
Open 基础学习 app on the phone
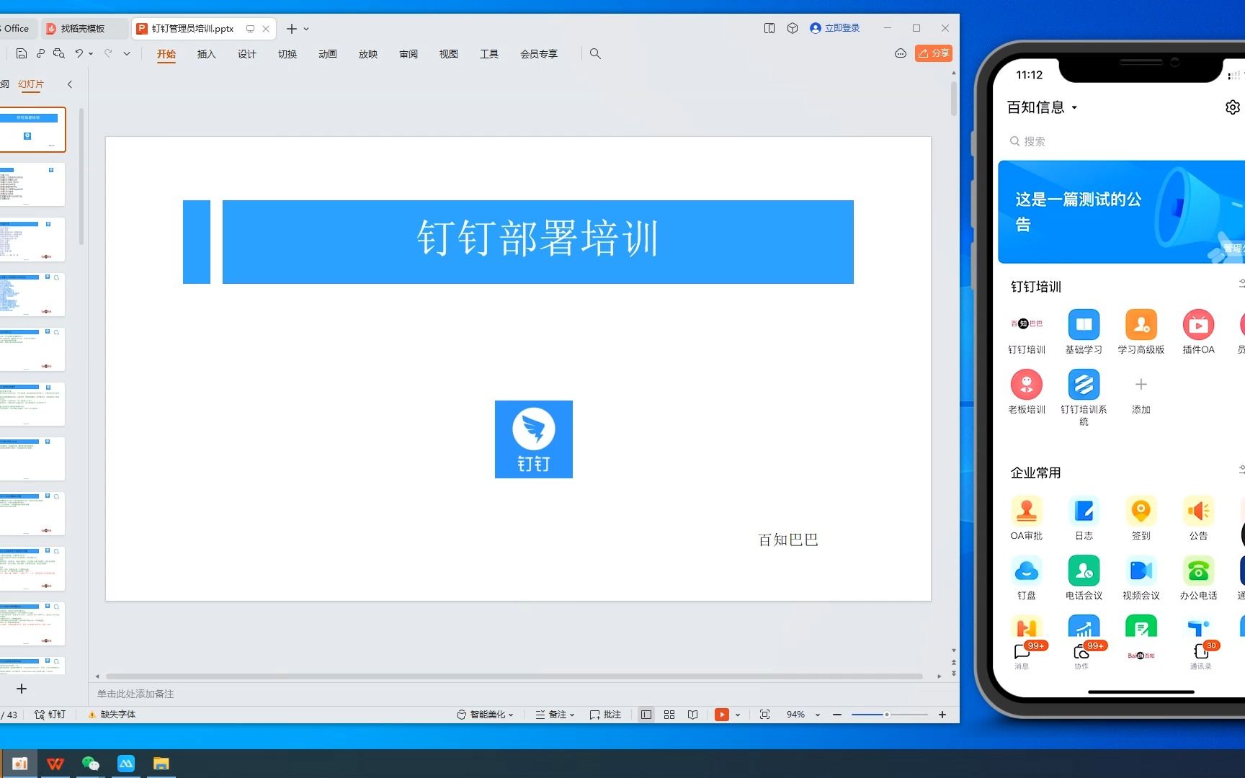pos(1084,332)
